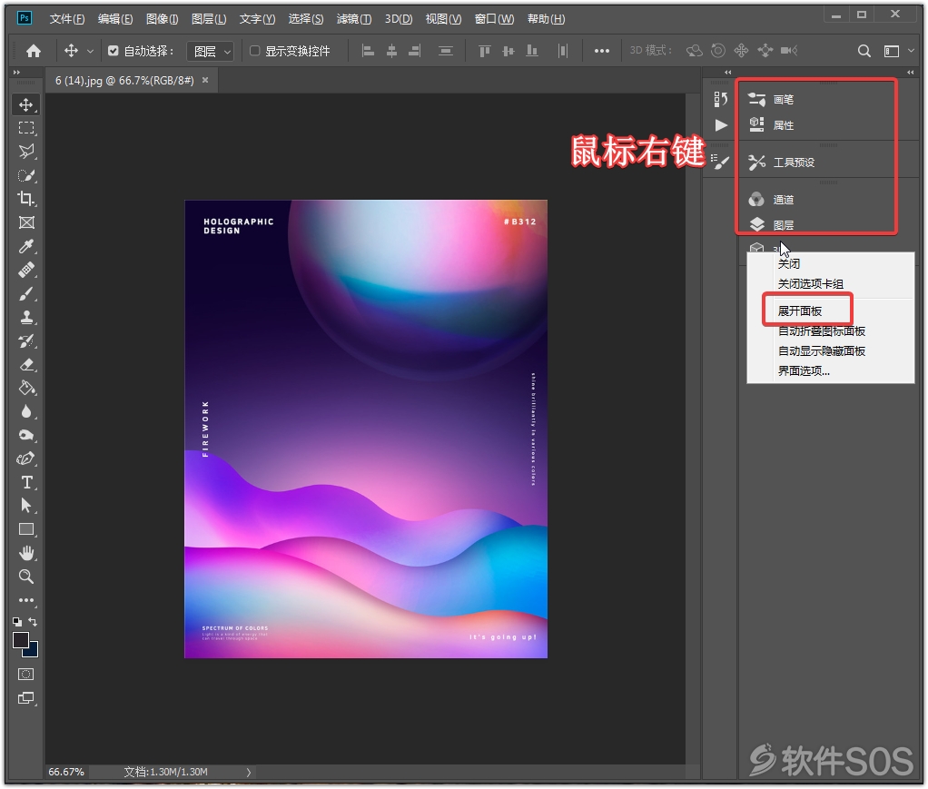Screen dimensions: 928x789
Task: Select the Clone Stamp tool
Action: 26,317
